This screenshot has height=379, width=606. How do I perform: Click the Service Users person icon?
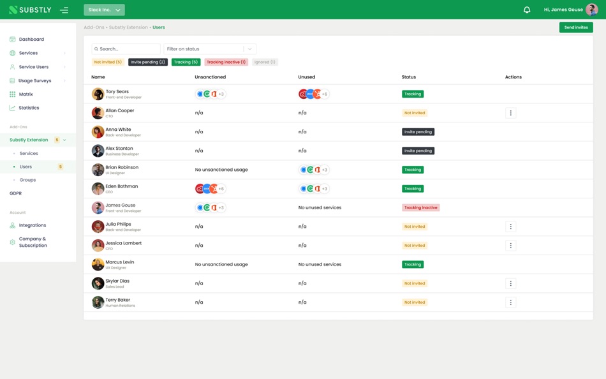12,67
